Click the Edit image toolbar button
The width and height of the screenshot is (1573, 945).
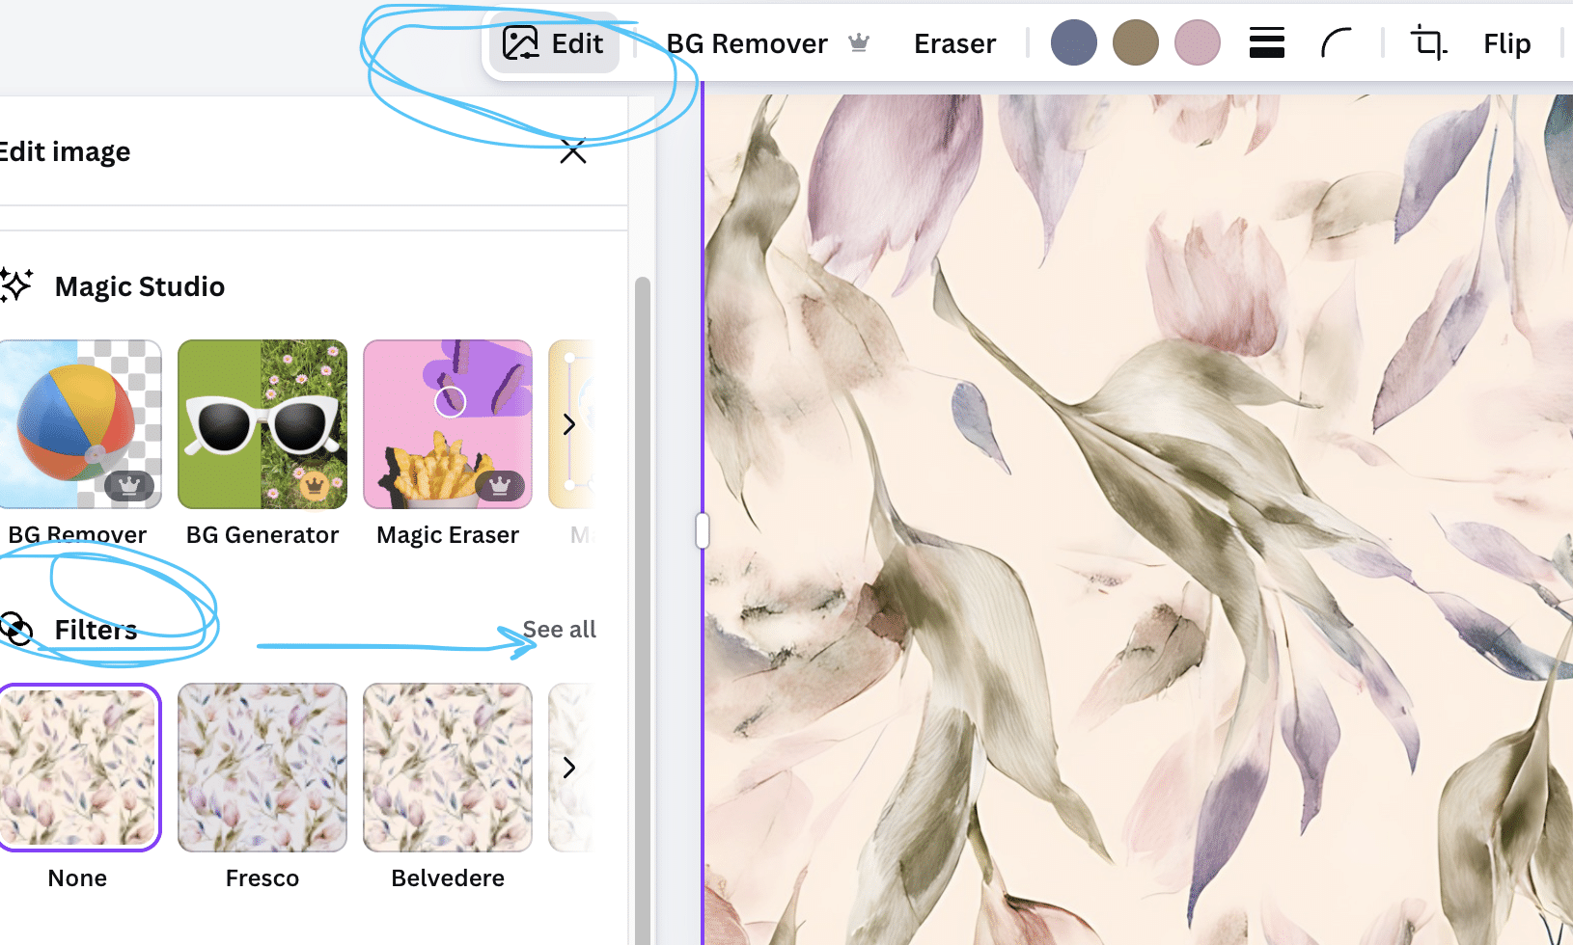coord(554,43)
